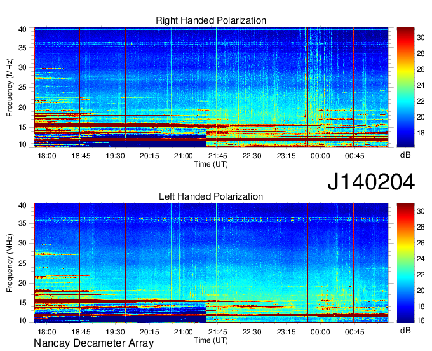This screenshot has width=432, height=351.
Task: Click 20:15 time tick on Right Handed plot
Action: tap(149, 156)
